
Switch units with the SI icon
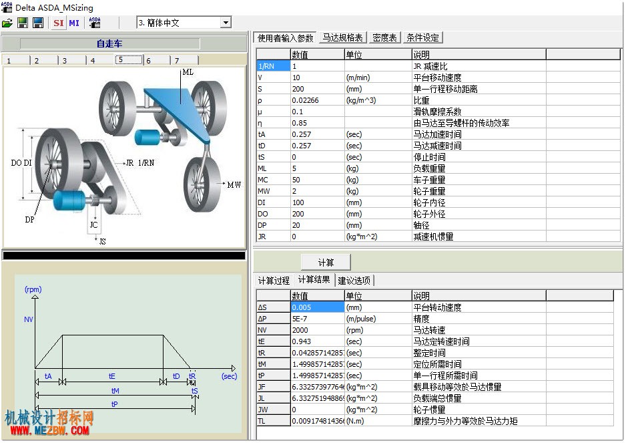pyautogui.click(x=59, y=23)
